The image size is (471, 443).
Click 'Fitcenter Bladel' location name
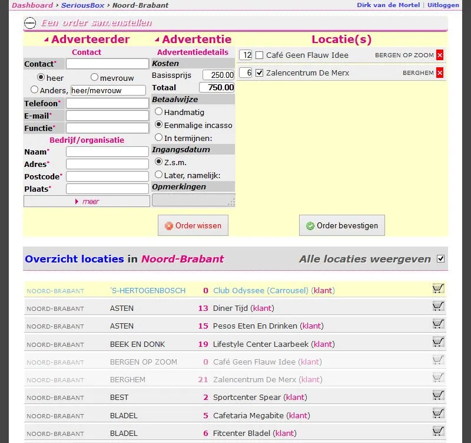(241, 433)
